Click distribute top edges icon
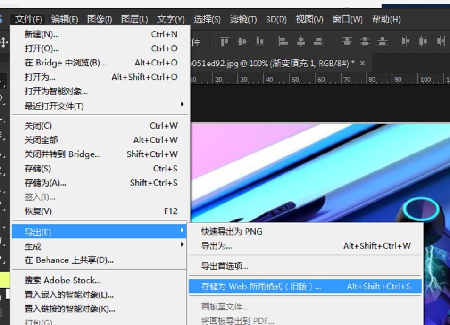This screenshot has height=325, width=450. pos(347,41)
